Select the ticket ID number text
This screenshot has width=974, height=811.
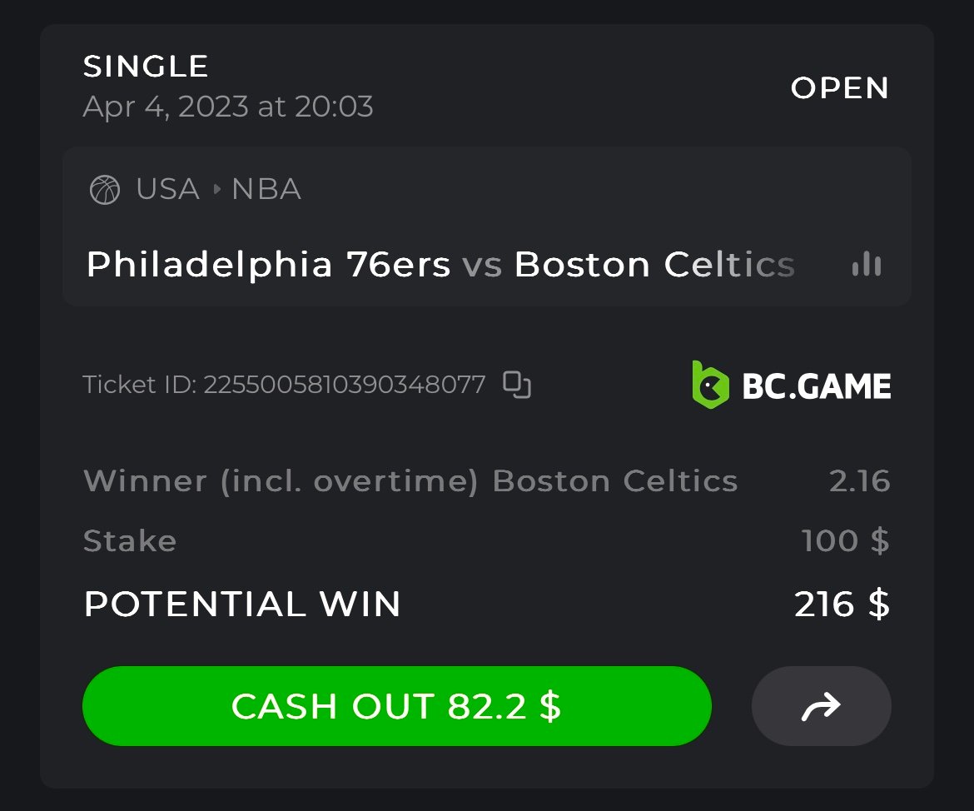(x=344, y=385)
